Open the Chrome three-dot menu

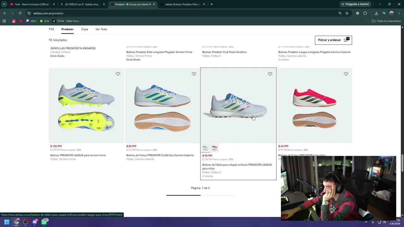pyautogui.click(x=399, y=13)
